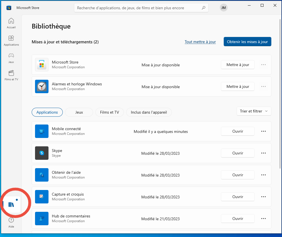Image resolution: width=282 pixels, height=237 pixels.
Task: Click the Obtenir de l'aide app name
Action: pyautogui.click(x=66, y=172)
